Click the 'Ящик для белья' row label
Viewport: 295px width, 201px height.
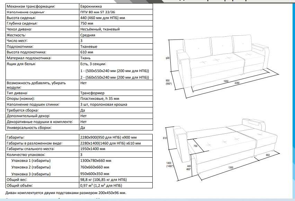21,64
